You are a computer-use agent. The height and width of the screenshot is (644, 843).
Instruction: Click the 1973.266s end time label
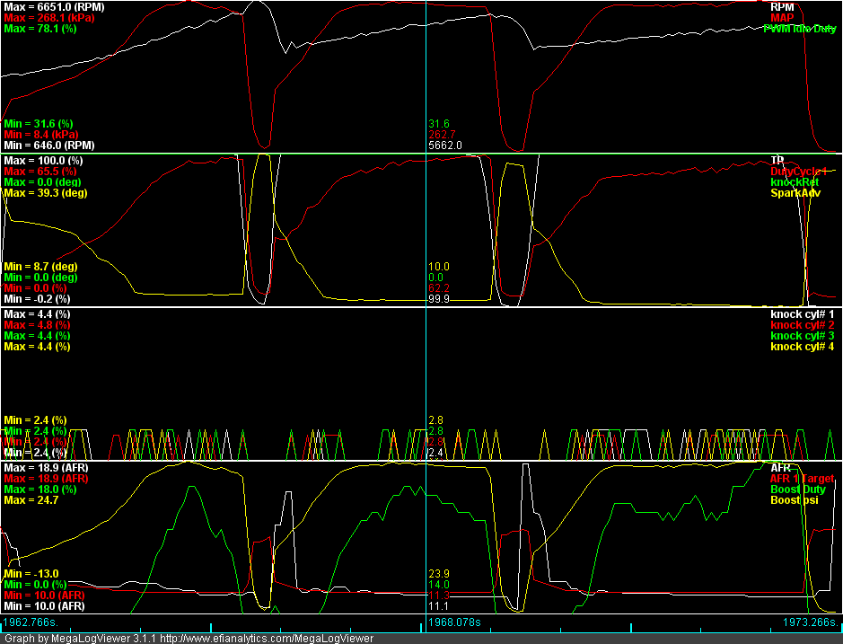pos(812,622)
